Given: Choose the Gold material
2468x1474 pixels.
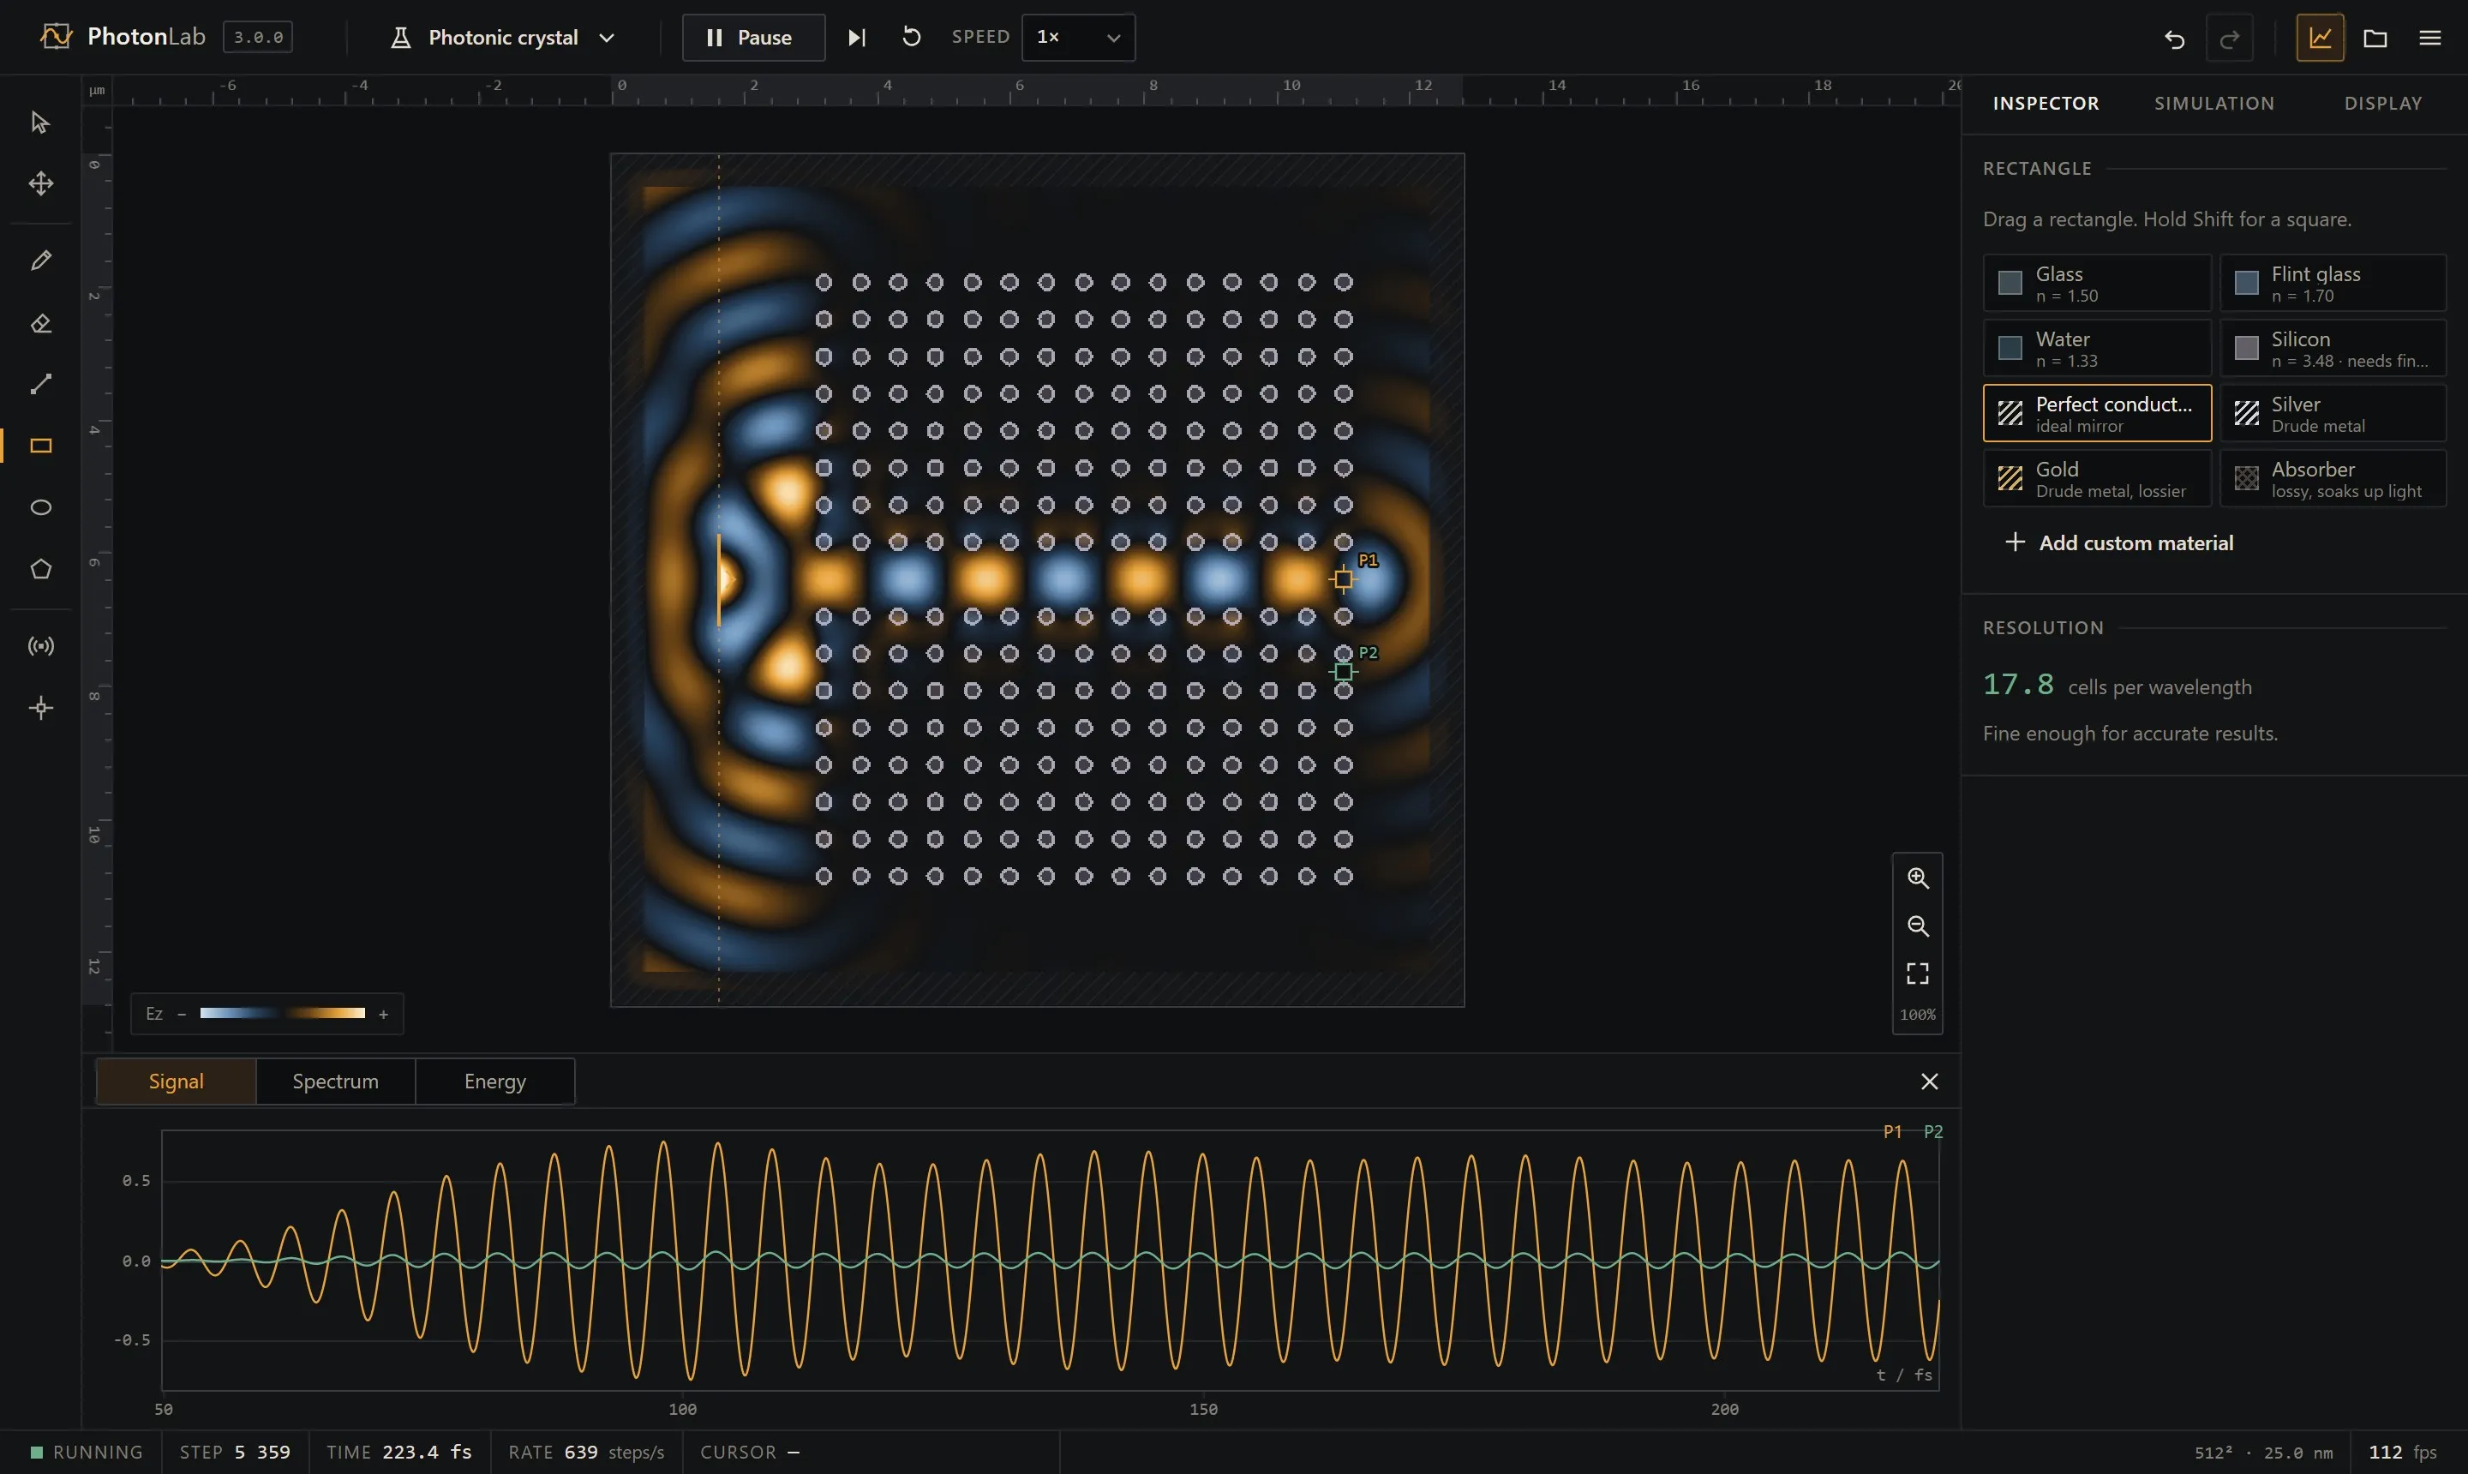Looking at the screenshot, I should 2097,479.
